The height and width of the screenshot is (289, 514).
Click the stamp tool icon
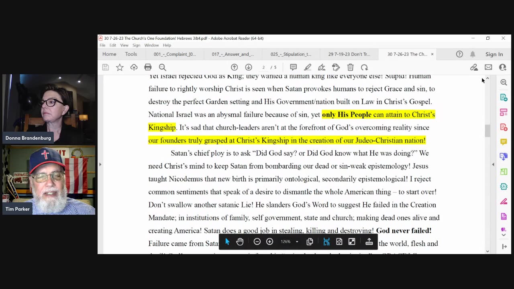[336, 67]
